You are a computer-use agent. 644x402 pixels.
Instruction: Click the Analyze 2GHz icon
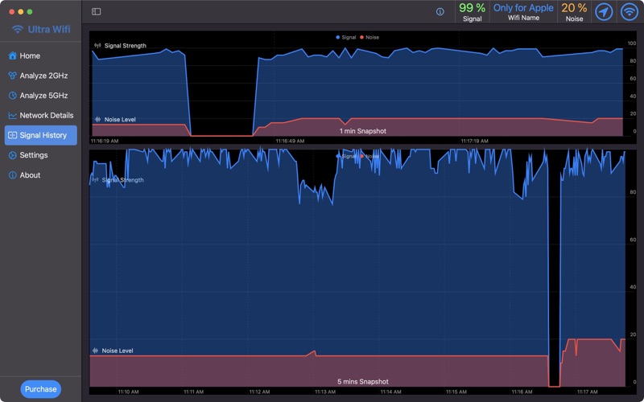tap(13, 76)
